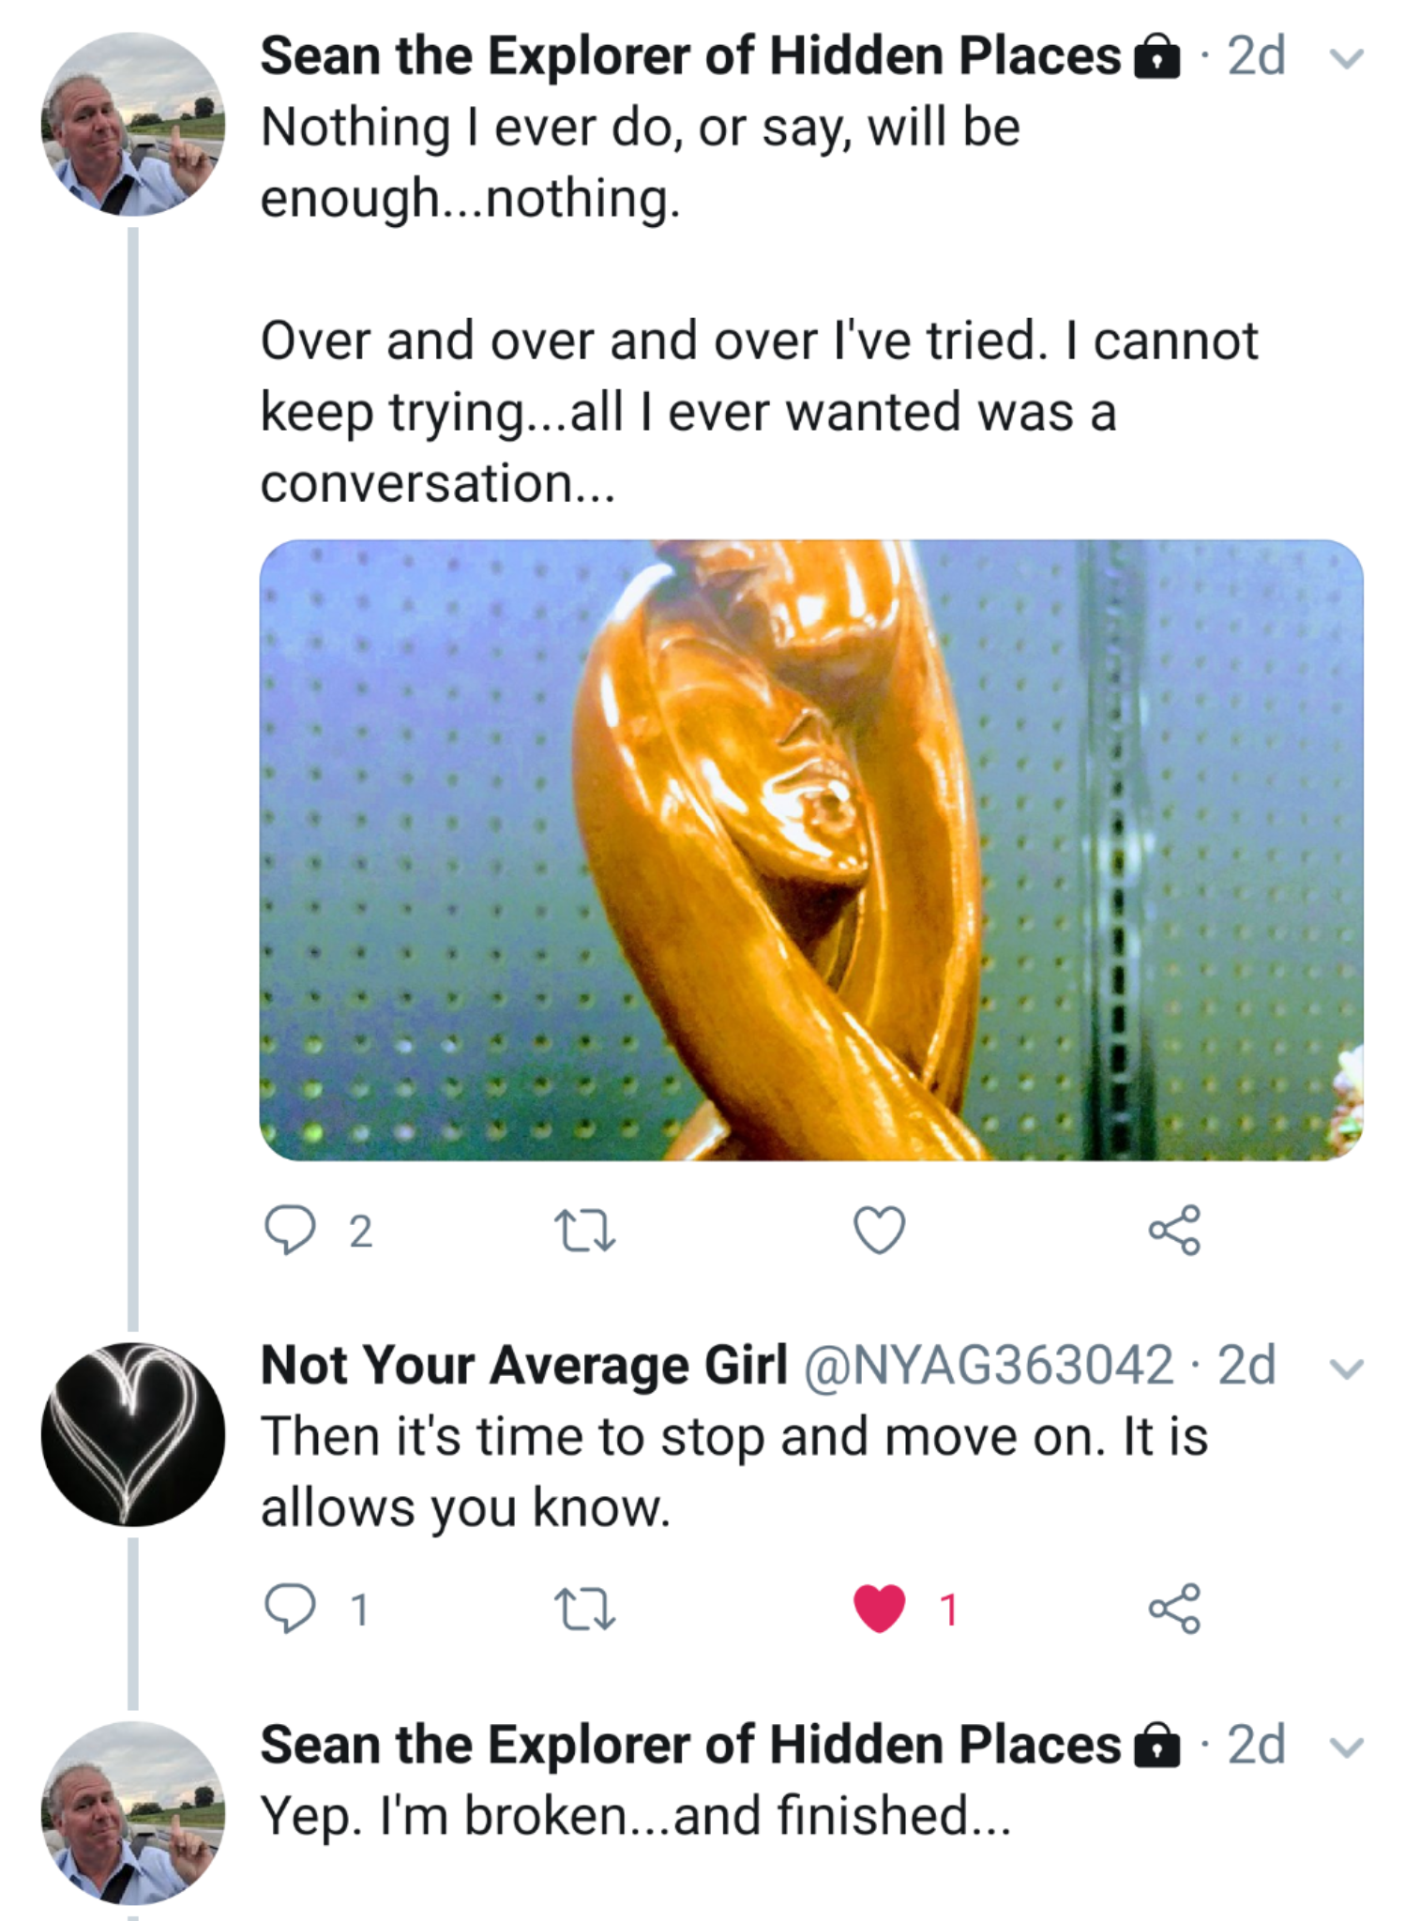The width and height of the screenshot is (1405, 1921).
Task: Expand options chevron on the "Nothing I ever do" tweet
Action: click(x=1347, y=58)
